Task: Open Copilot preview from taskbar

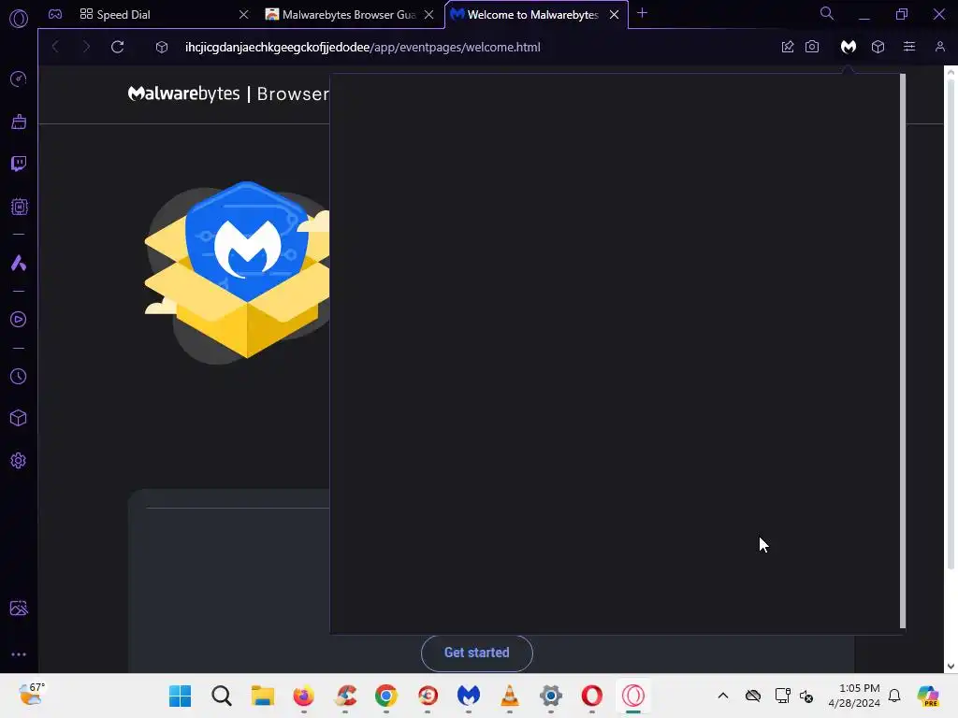Action: [927, 696]
